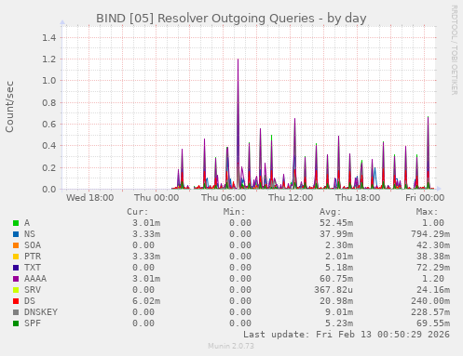This screenshot has width=463, height=356.
Task: Click the 'Avg:' column header
Action: click(331, 212)
